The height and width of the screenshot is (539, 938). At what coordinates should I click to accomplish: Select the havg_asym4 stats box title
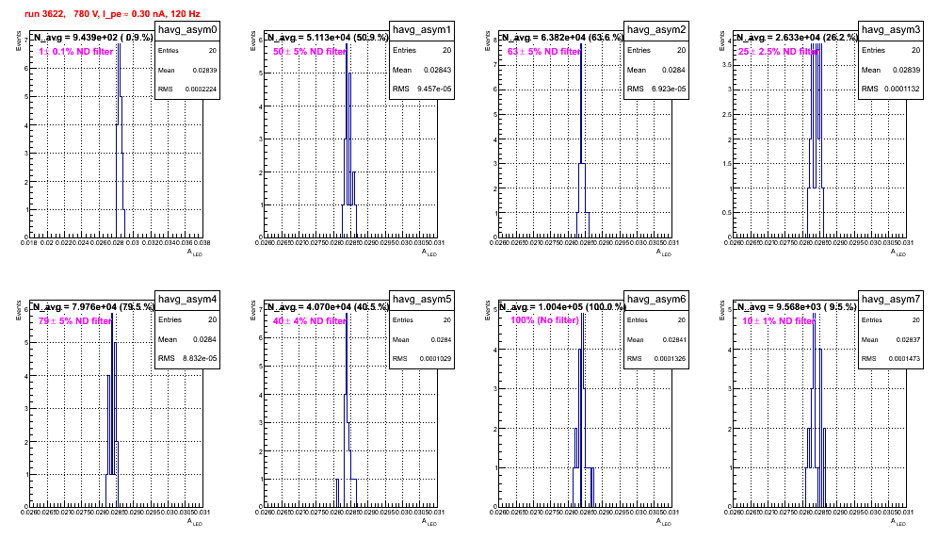187,300
